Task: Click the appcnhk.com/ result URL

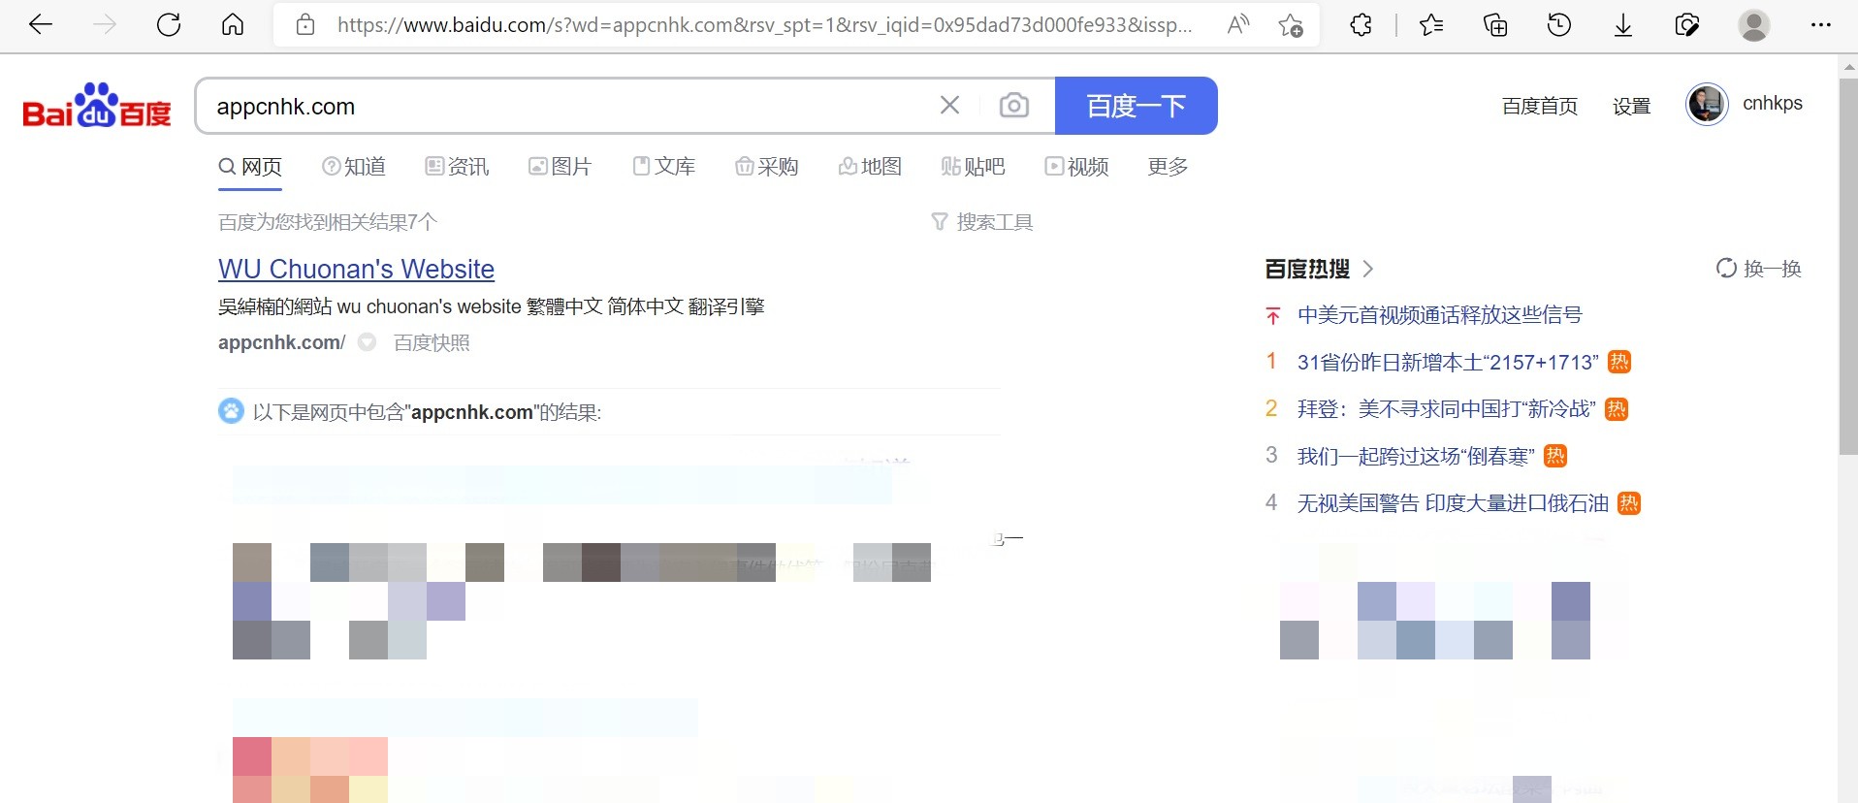Action: (281, 342)
